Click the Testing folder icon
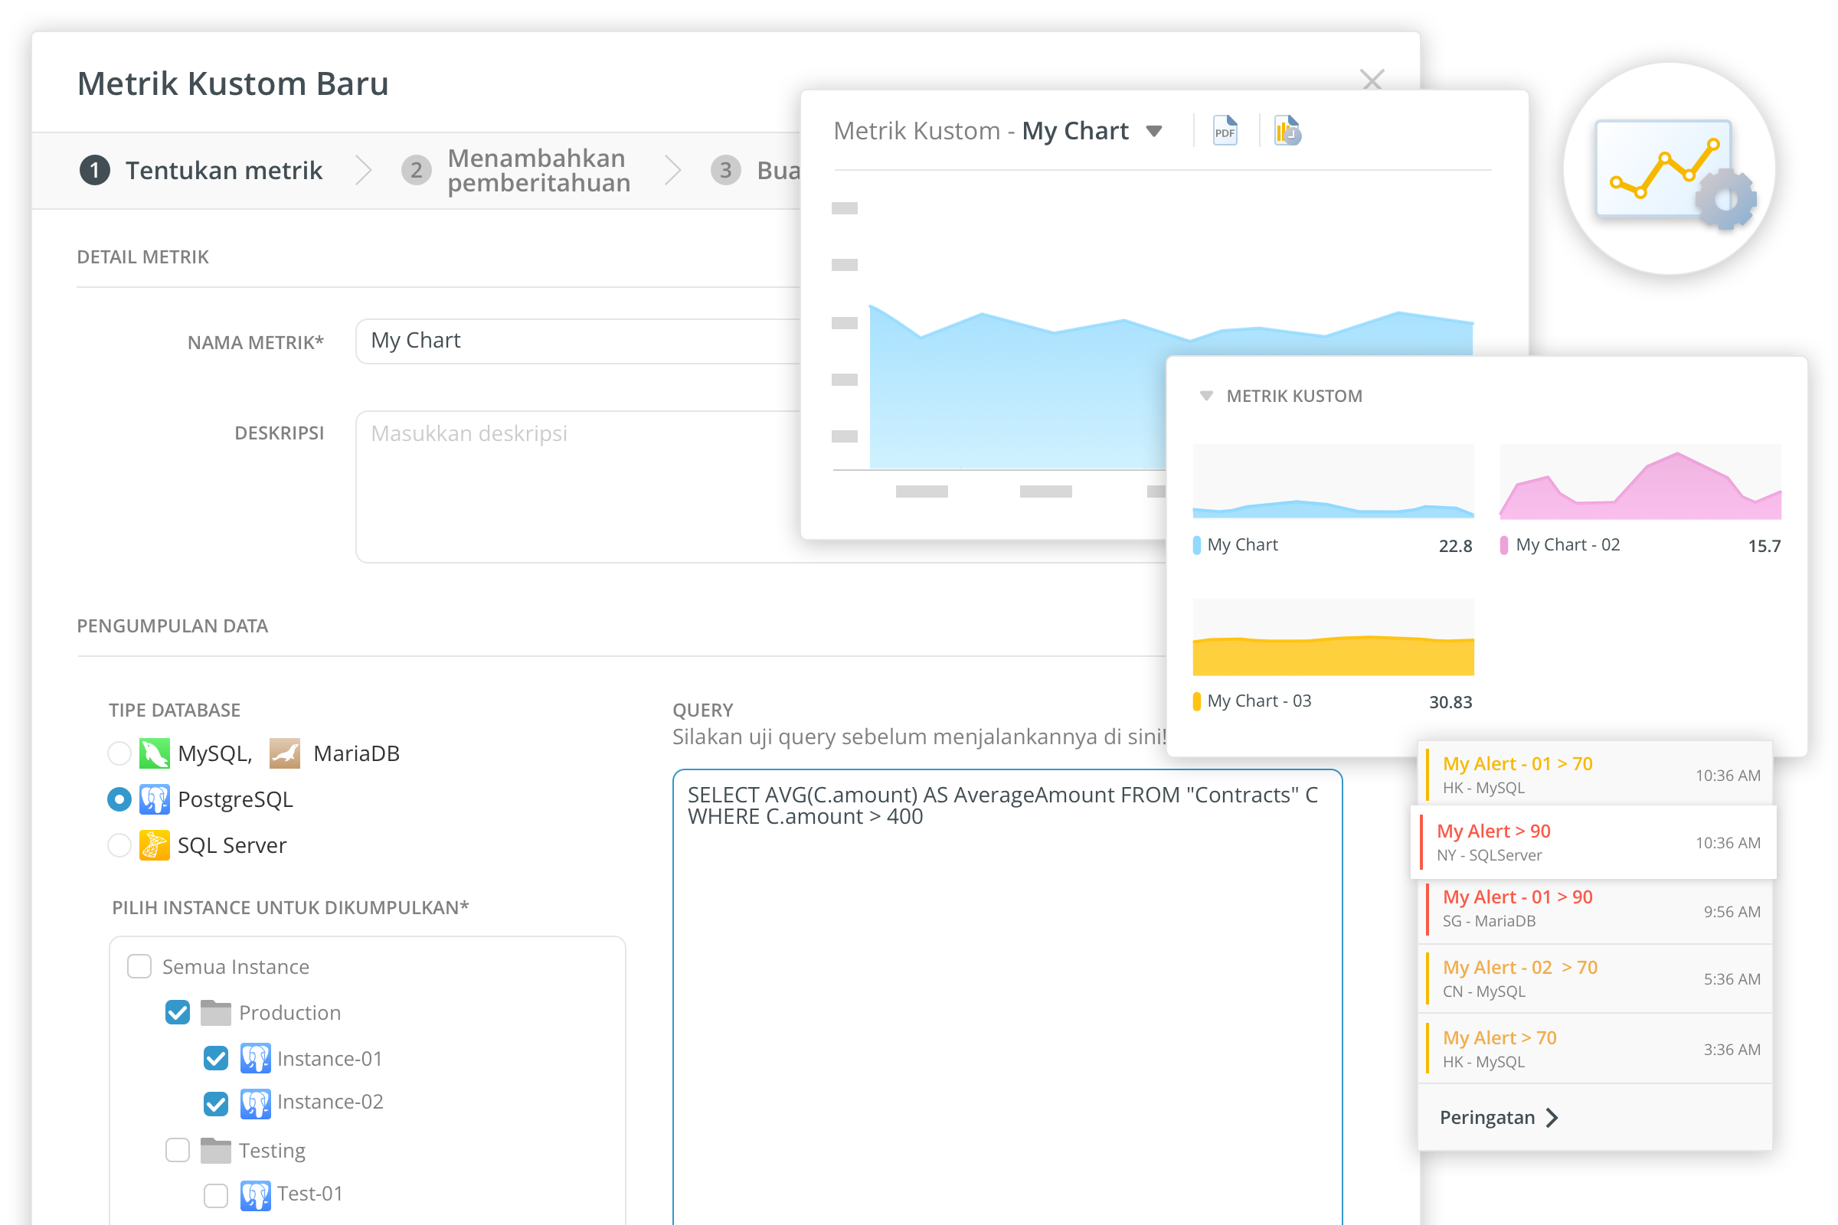This screenshot has height=1225, width=1838. [216, 1150]
